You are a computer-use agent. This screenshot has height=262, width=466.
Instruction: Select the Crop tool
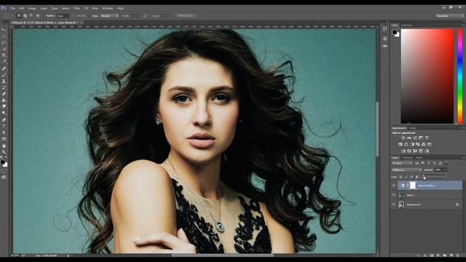coord(4,55)
